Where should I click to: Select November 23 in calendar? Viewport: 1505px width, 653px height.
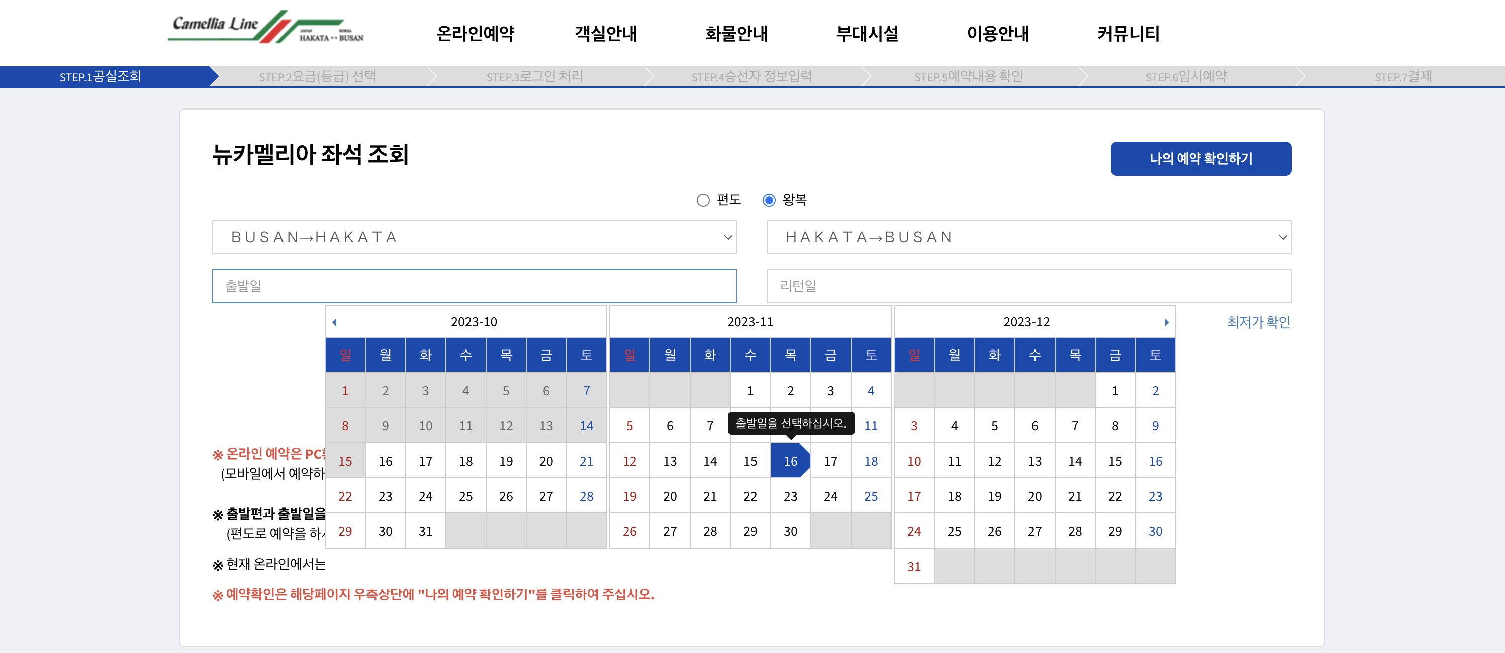790,496
